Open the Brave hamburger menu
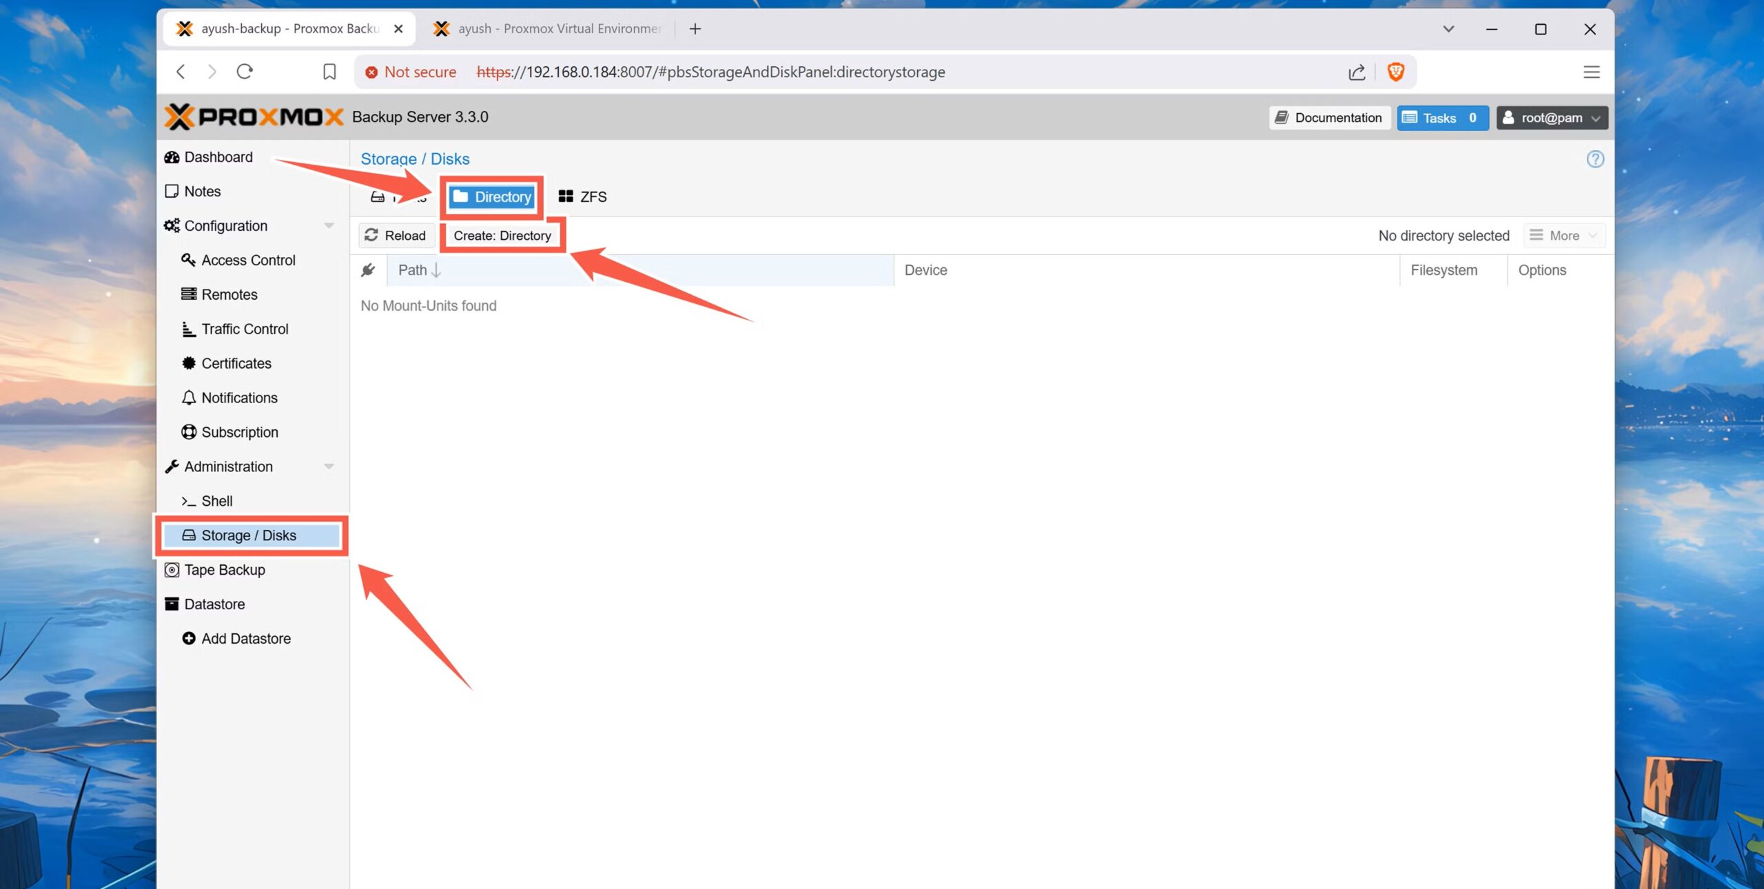1764x889 pixels. point(1591,72)
